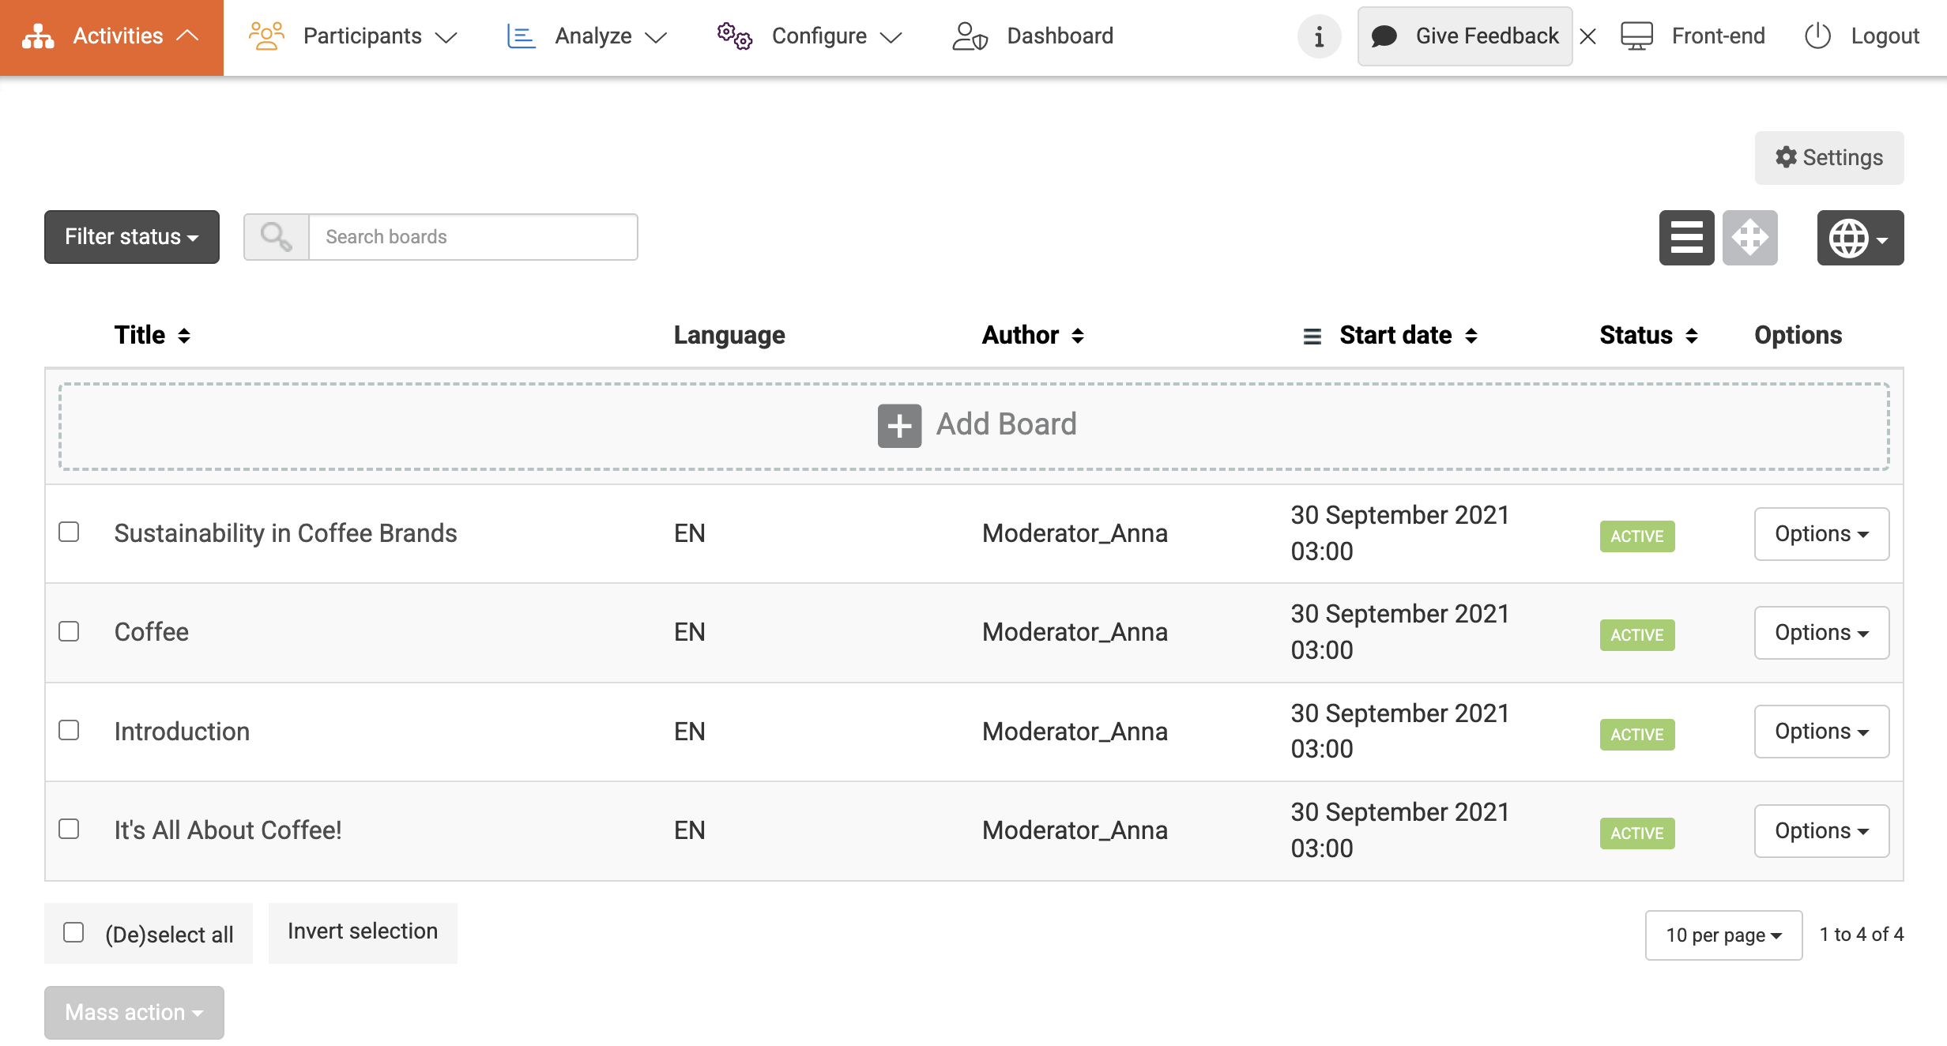Open the Filter status dropdown
1947x1046 pixels.
(131, 237)
